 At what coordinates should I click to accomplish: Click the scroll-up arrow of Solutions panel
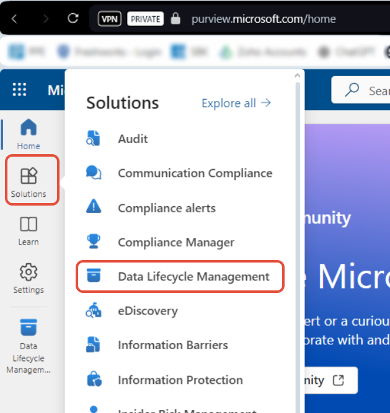click(x=298, y=76)
